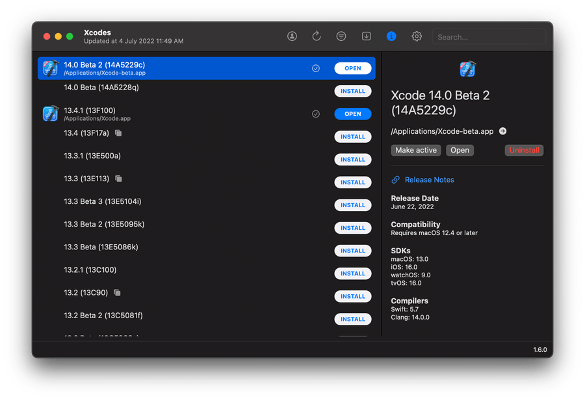The image size is (585, 400).
Task: Open Xcode 13.4.1 from list
Action: (352, 114)
